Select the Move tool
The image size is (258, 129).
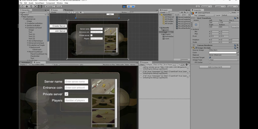click(27, 6)
